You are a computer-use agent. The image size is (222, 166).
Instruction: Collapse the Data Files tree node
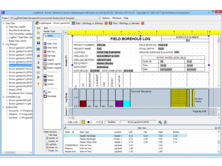tap(4, 23)
